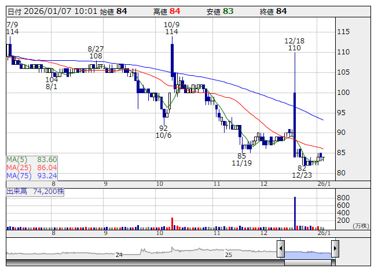This screenshot has height=272, width=378.
Task: Click the 10/9 114 peak annotation
Action: pyautogui.click(x=172, y=28)
